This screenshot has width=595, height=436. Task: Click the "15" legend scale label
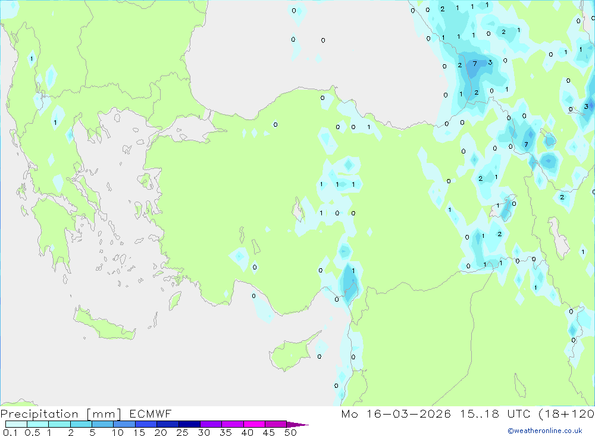coord(139,432)
